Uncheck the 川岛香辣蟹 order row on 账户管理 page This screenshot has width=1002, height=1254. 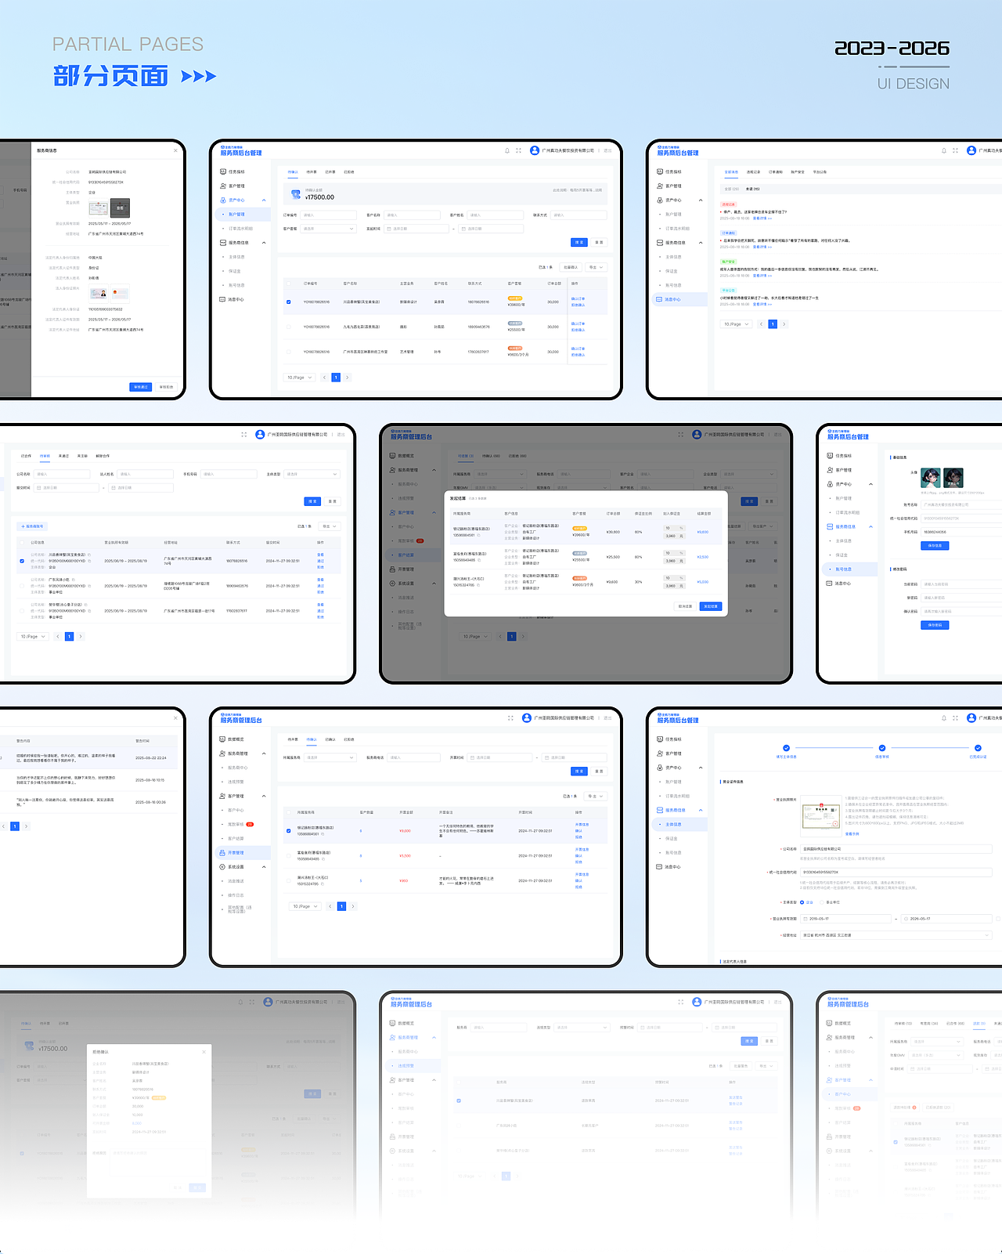coord(289,302)
